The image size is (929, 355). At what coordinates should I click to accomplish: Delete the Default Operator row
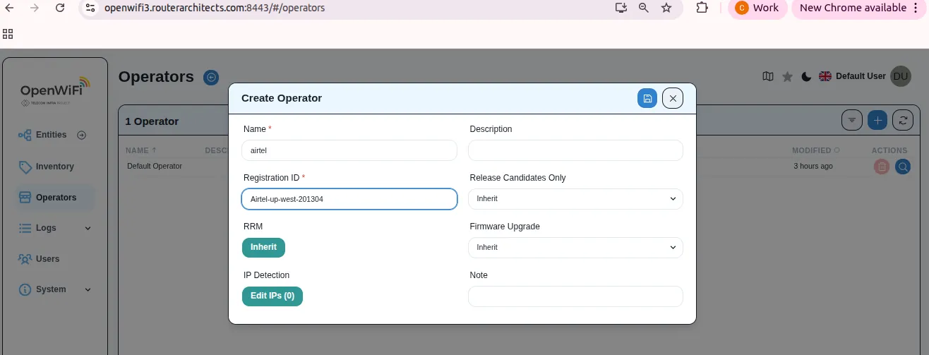882,167
